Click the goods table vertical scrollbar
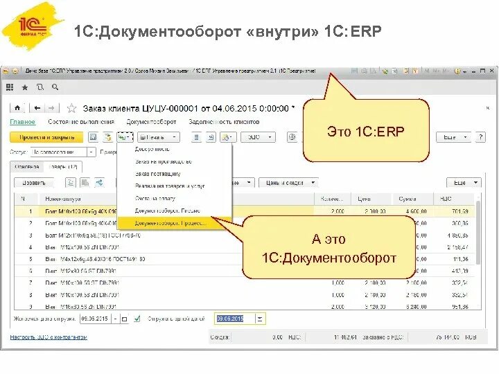Screen dimensions: 499x374 (478, 232)
